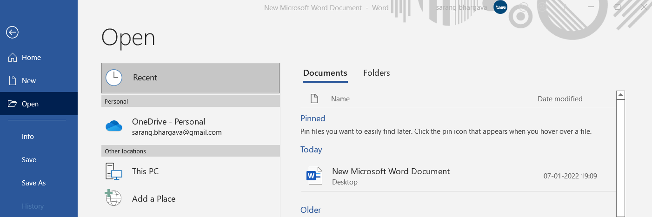Choose Save As in the sidebar
The width and height of the screenshot is (652, 217).
click(x=33, y=183)
